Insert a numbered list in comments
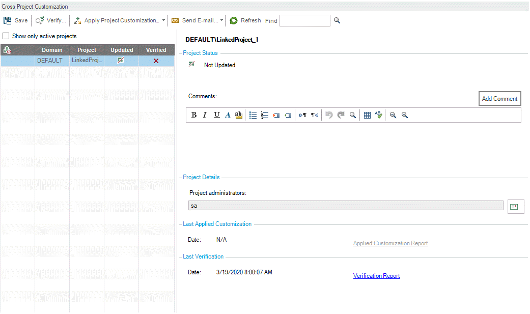The height and width of the screenshot is (314, 530). click(264, 115)
